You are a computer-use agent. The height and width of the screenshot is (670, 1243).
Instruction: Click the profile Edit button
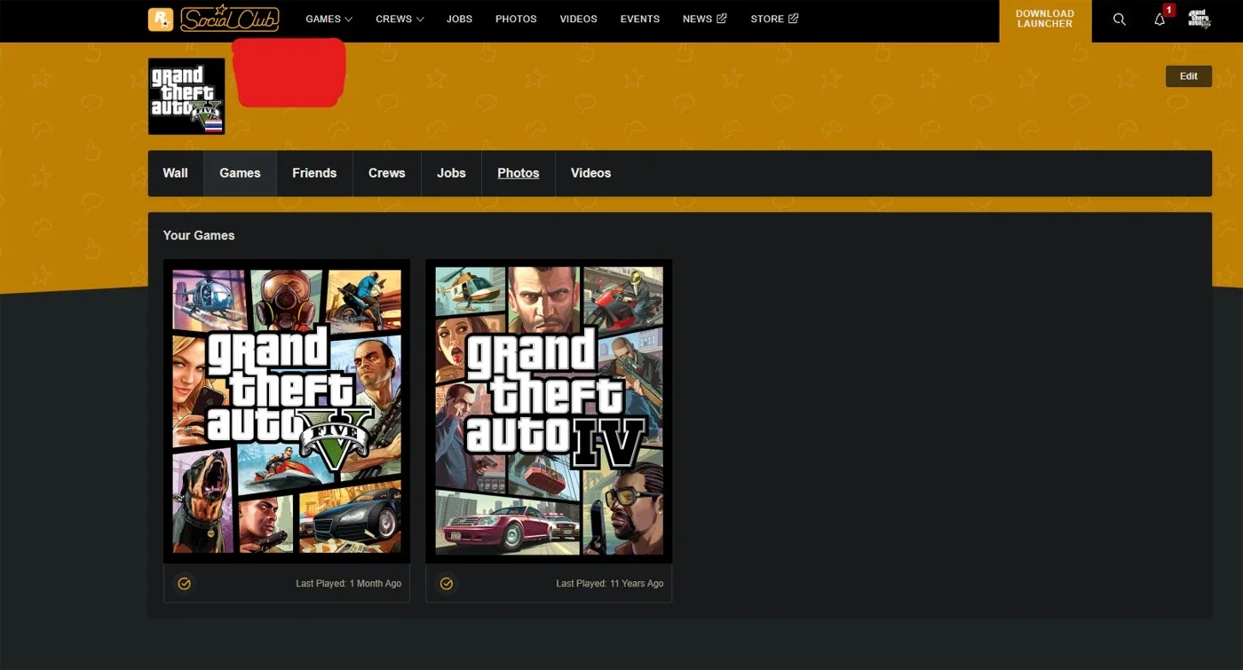[x=1189, y=76]
